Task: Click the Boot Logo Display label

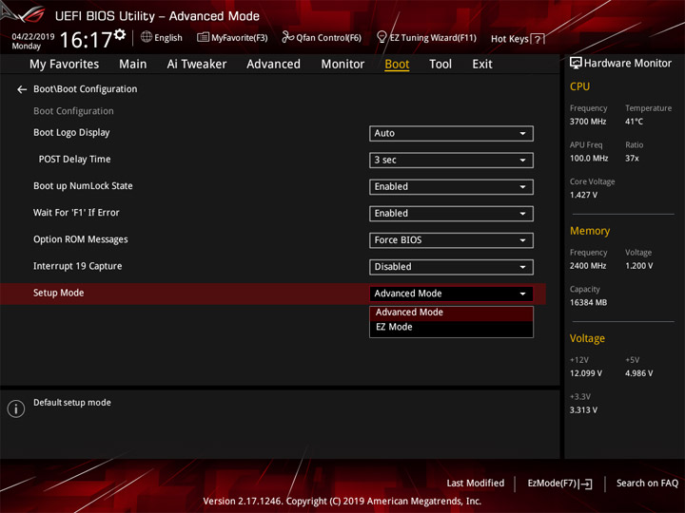Action: [x=71, y=133]
